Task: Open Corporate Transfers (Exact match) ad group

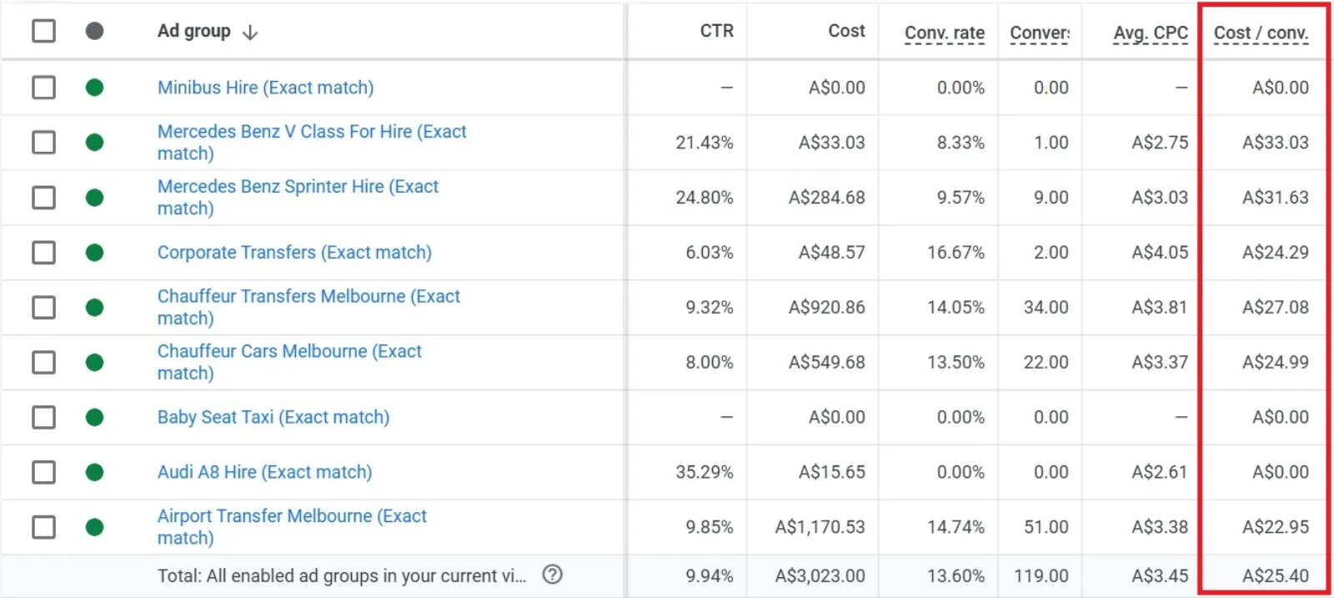Action: [x=294, y=253]
